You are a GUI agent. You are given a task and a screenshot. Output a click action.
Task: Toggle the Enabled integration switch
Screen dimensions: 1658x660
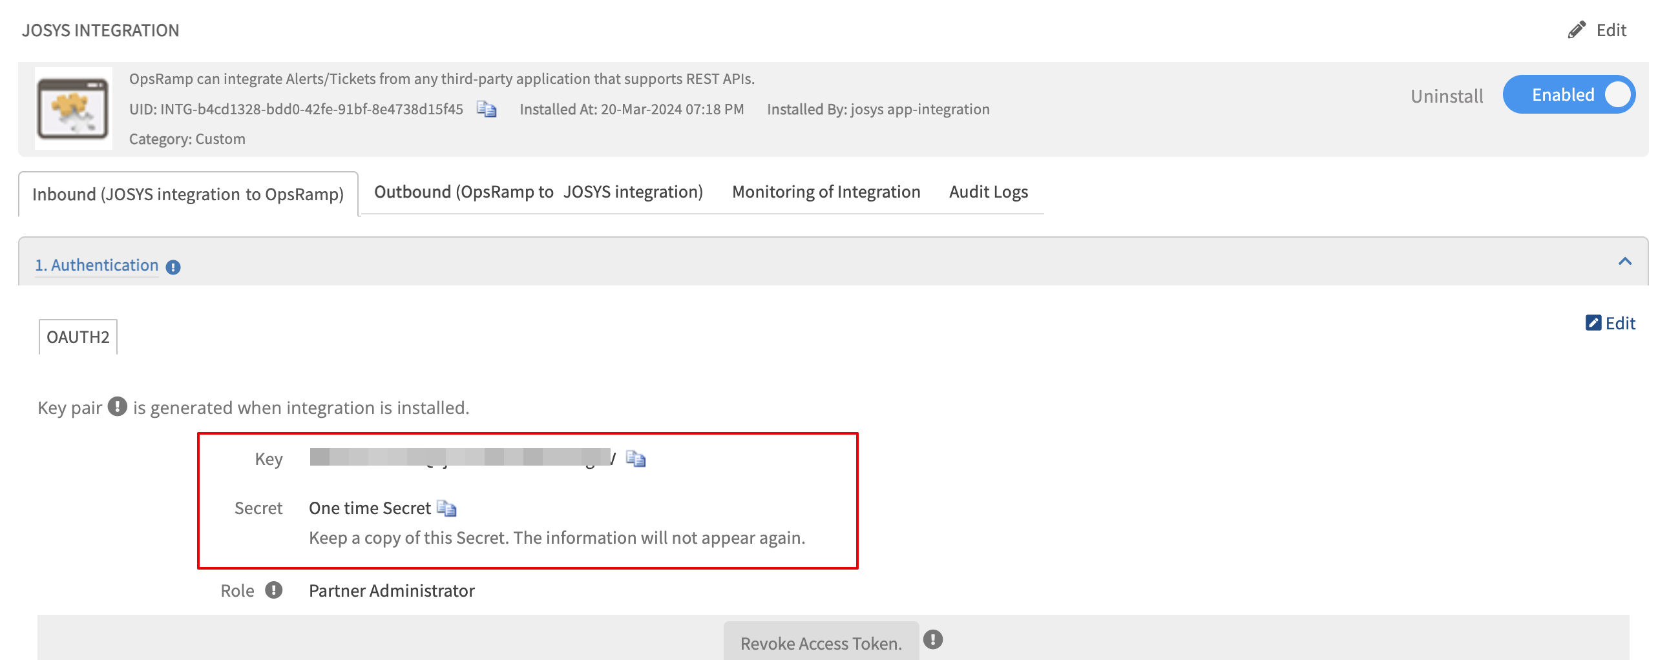1569,95
